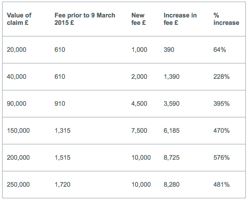Click the 576% increase cell
Image resolution: width=249 pixels, height=201 pixels.
click(x=221, y=157)
